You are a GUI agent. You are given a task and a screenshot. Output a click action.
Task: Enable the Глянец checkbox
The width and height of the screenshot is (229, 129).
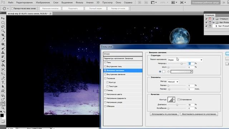[x=105, y=90]
